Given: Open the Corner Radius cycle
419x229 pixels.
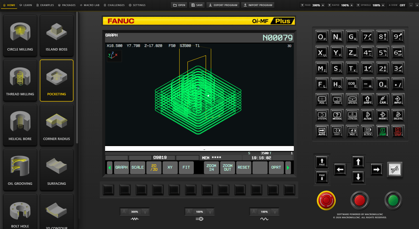Looking at the screenshot, I should [57, 125].
